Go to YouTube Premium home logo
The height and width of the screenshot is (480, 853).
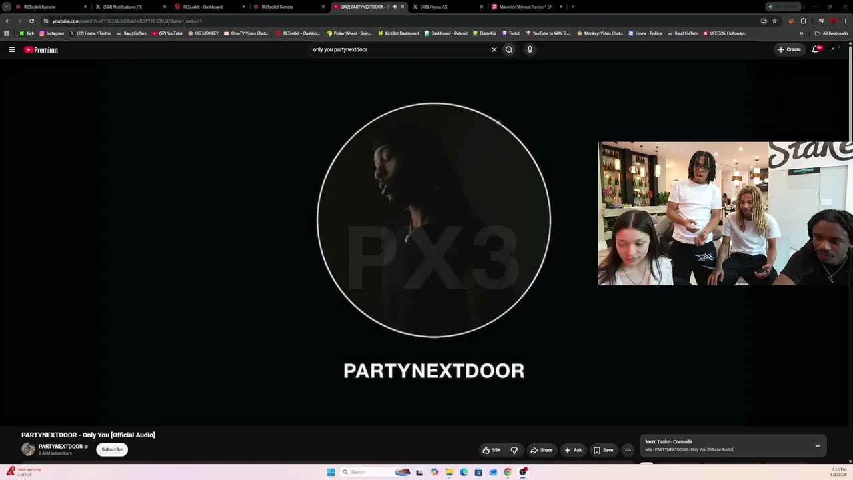click(x=41, y=50)
